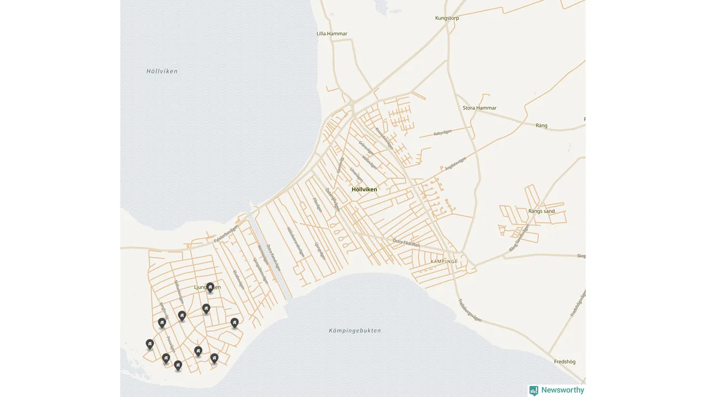Click the KÄMPINGE district label
The image size is (706, 397).
pos(444,261)
